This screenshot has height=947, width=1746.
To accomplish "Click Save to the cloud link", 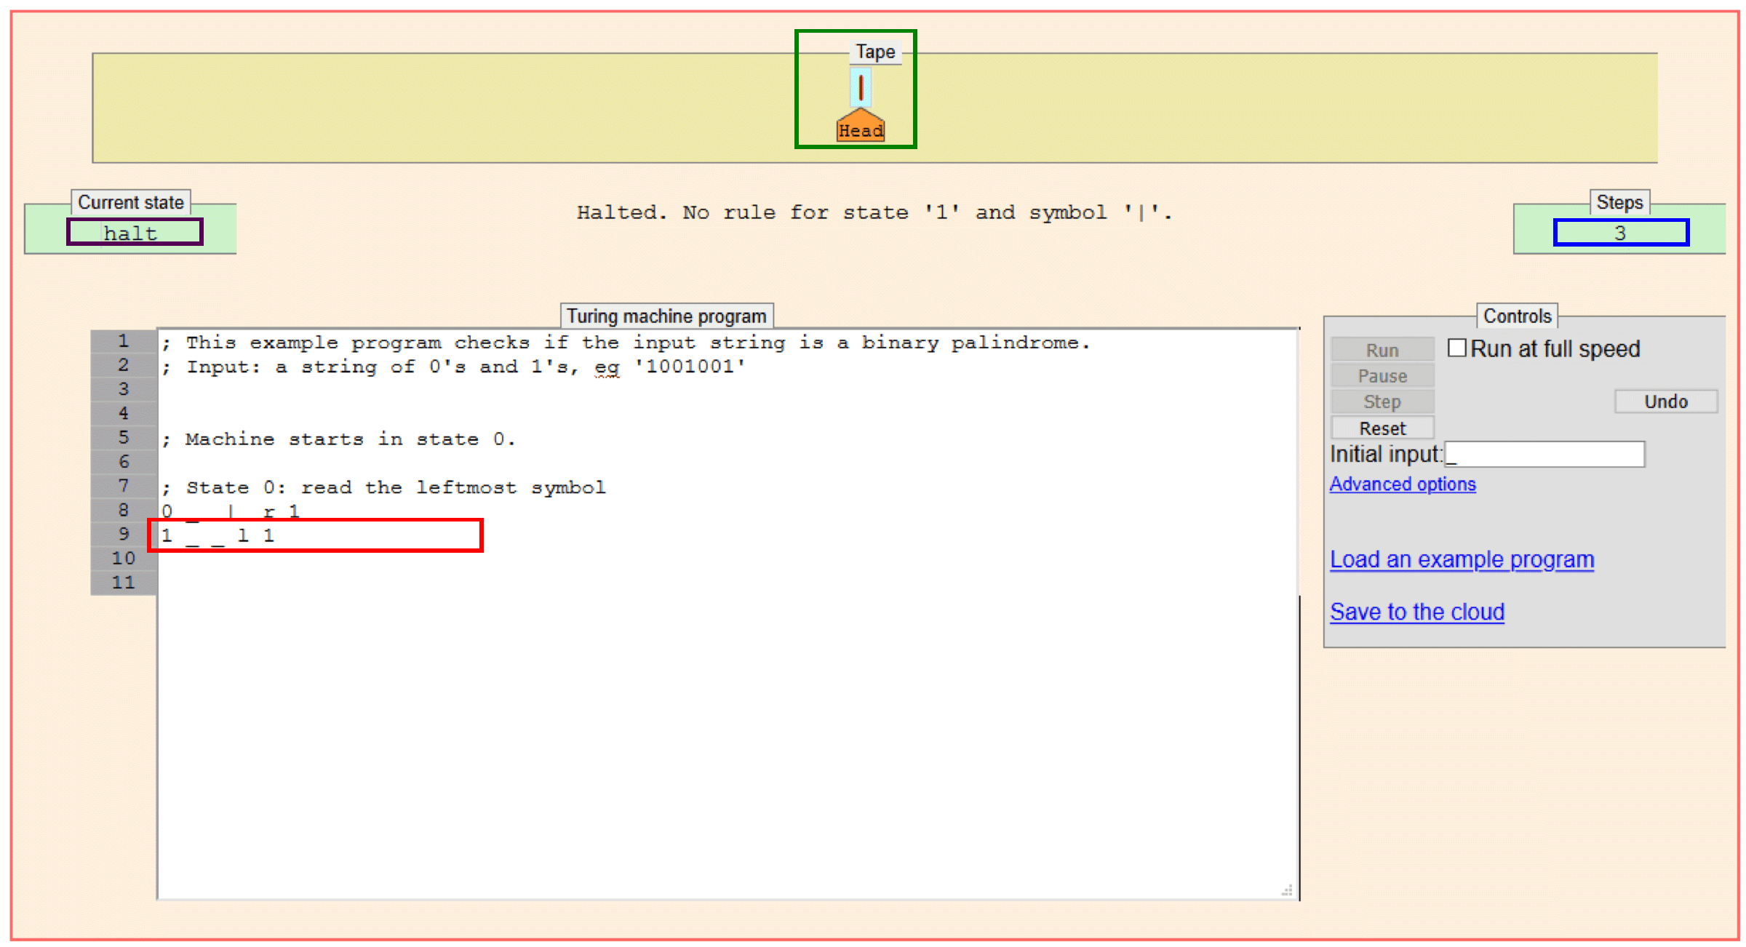I will pos(1416,612).
